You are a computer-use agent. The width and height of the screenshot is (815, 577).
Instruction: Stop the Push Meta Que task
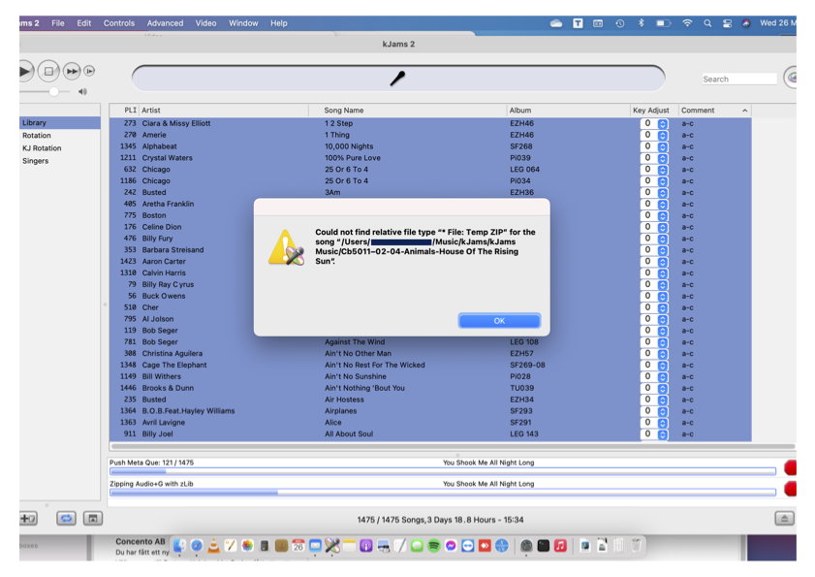(790, 467)
